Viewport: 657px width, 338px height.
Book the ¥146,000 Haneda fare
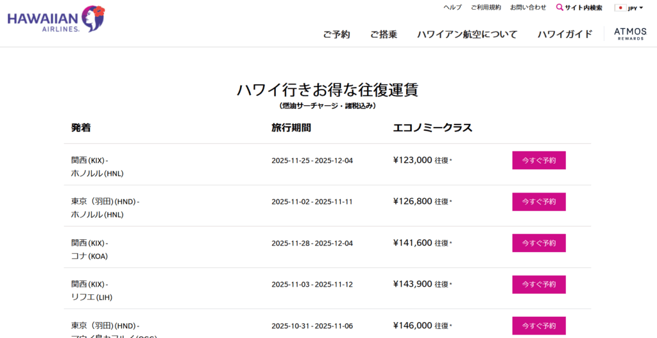pos(539,326)
